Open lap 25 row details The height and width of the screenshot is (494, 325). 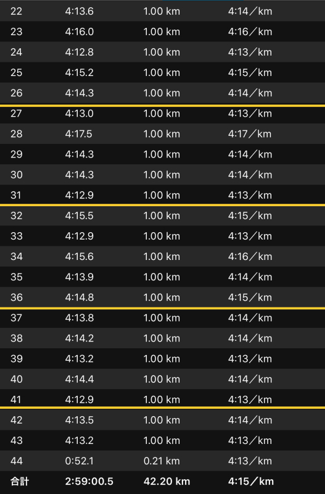(162, 72)
